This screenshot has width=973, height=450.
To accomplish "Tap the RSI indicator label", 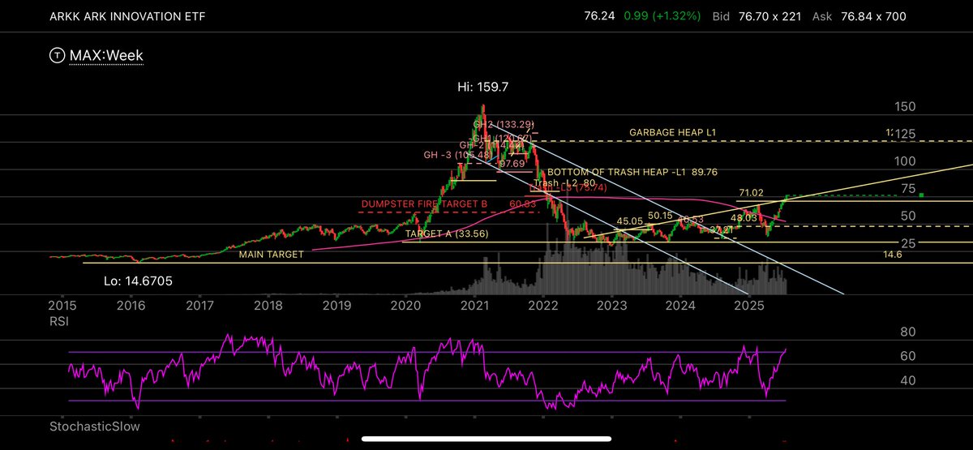I will coord(60,319).
